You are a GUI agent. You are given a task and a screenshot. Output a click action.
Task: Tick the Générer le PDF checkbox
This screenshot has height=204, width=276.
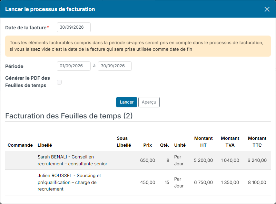point(59,82)
